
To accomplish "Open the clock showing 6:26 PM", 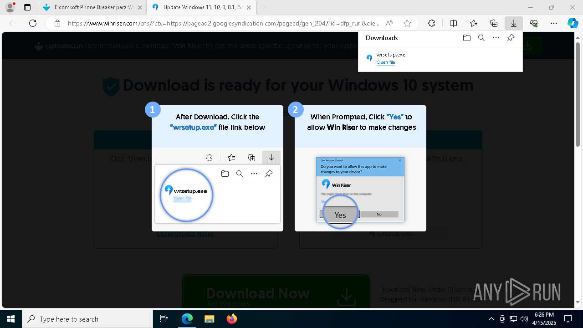I will [544, 319].
